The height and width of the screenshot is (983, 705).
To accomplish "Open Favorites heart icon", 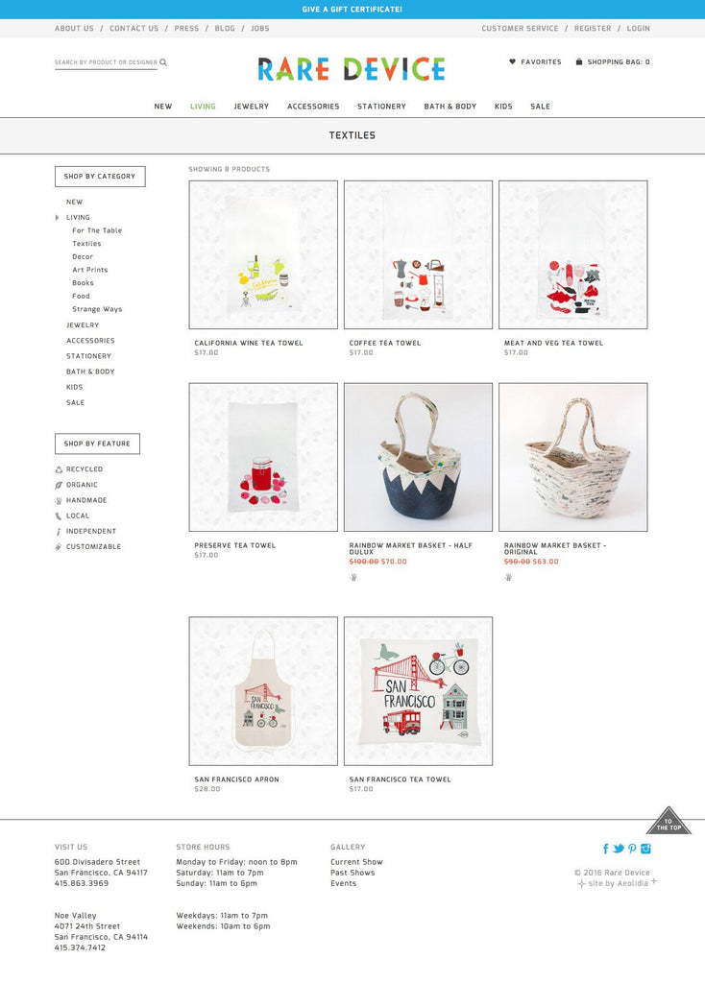I will point(512,61).
